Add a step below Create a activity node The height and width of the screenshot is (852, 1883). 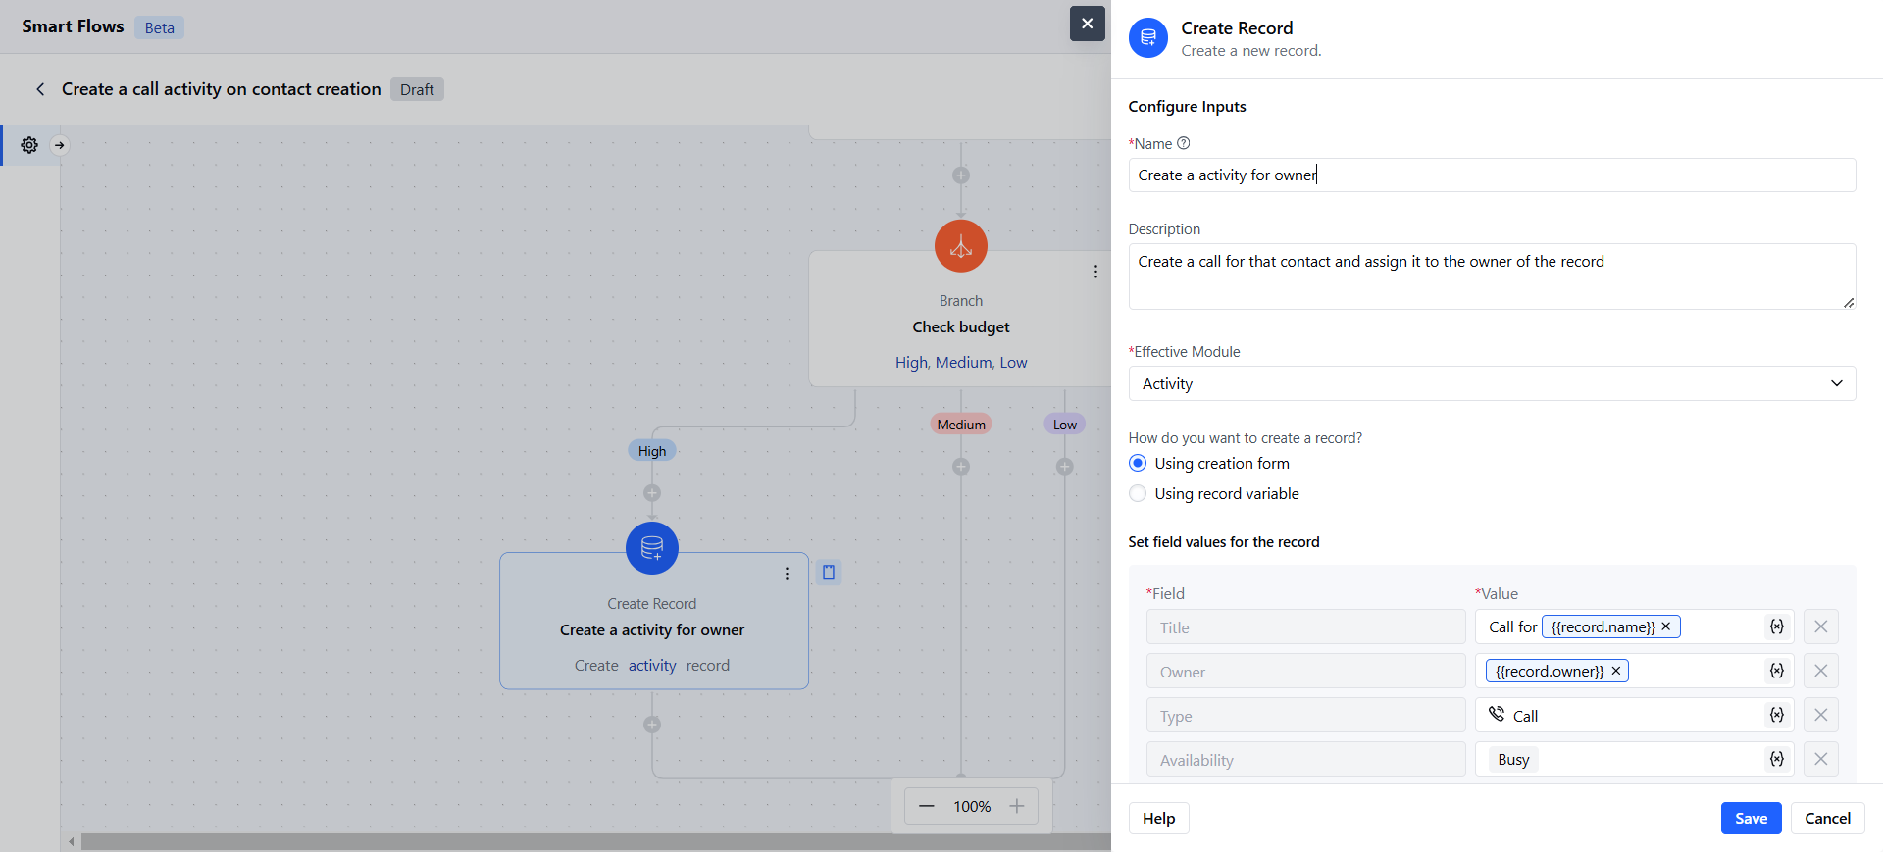coord(652,725)
